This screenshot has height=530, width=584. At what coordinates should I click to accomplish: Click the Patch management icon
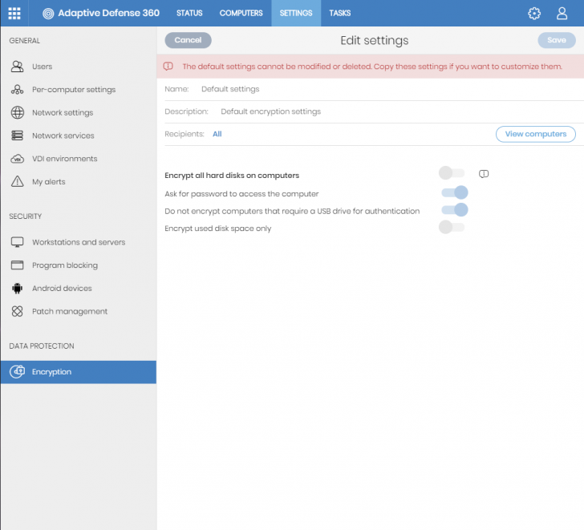click(17, 311)
